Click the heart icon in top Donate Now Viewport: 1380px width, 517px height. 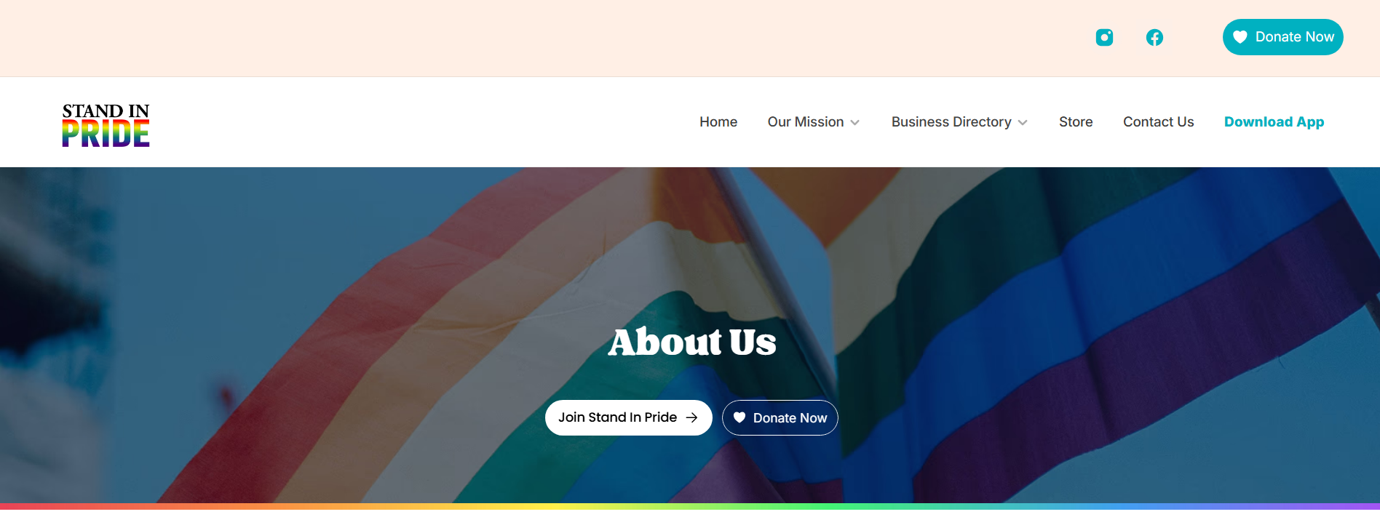pyautogui.click(x=1240, y=37)
